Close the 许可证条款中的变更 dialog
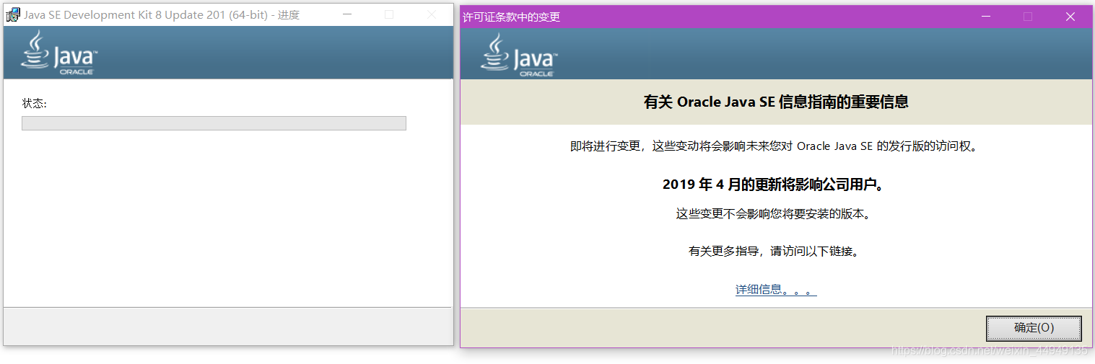Viewport: 1095px width, 364px height. 1070,17
